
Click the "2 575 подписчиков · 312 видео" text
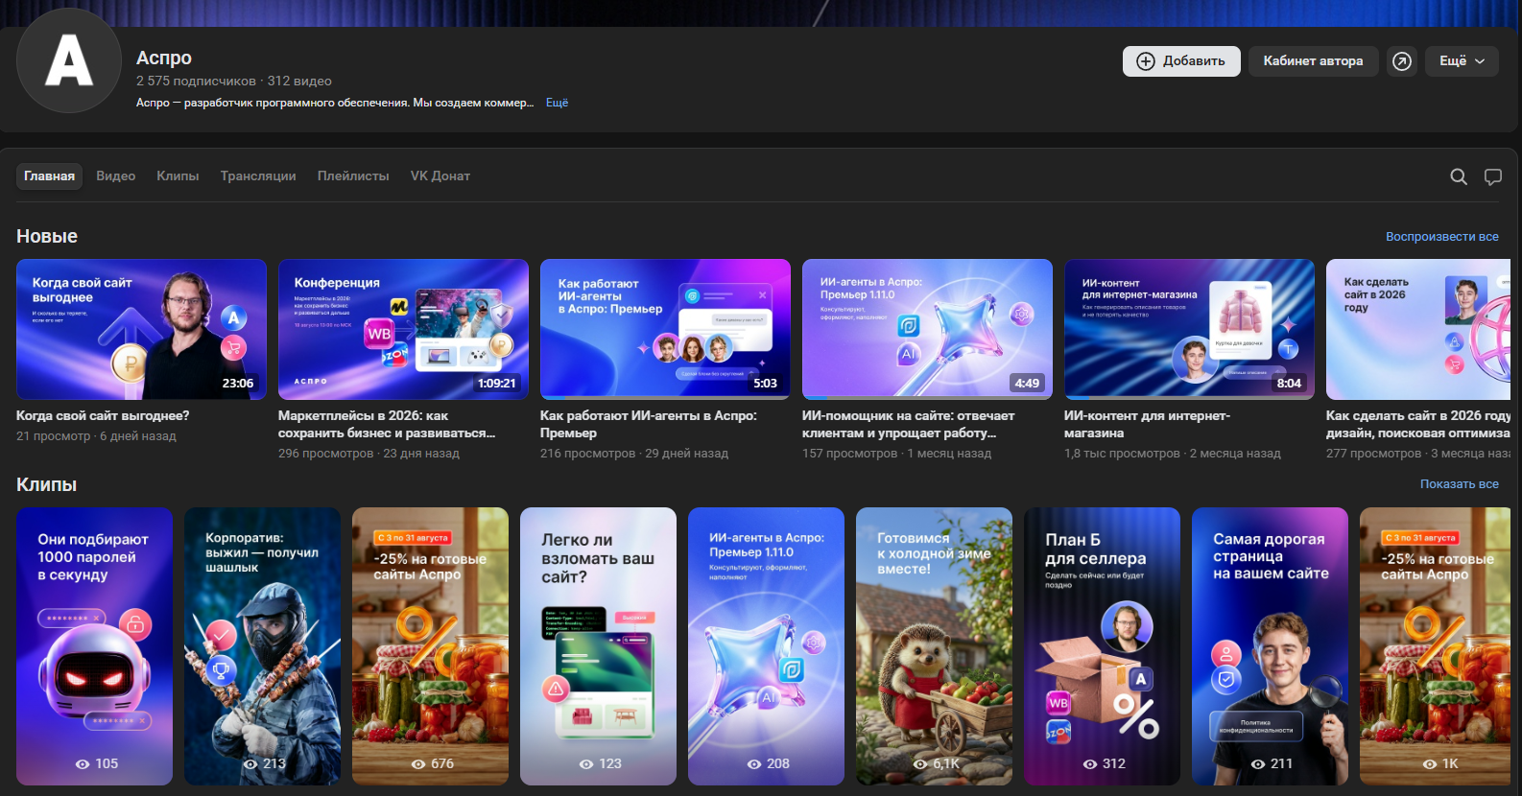point(234,82)
